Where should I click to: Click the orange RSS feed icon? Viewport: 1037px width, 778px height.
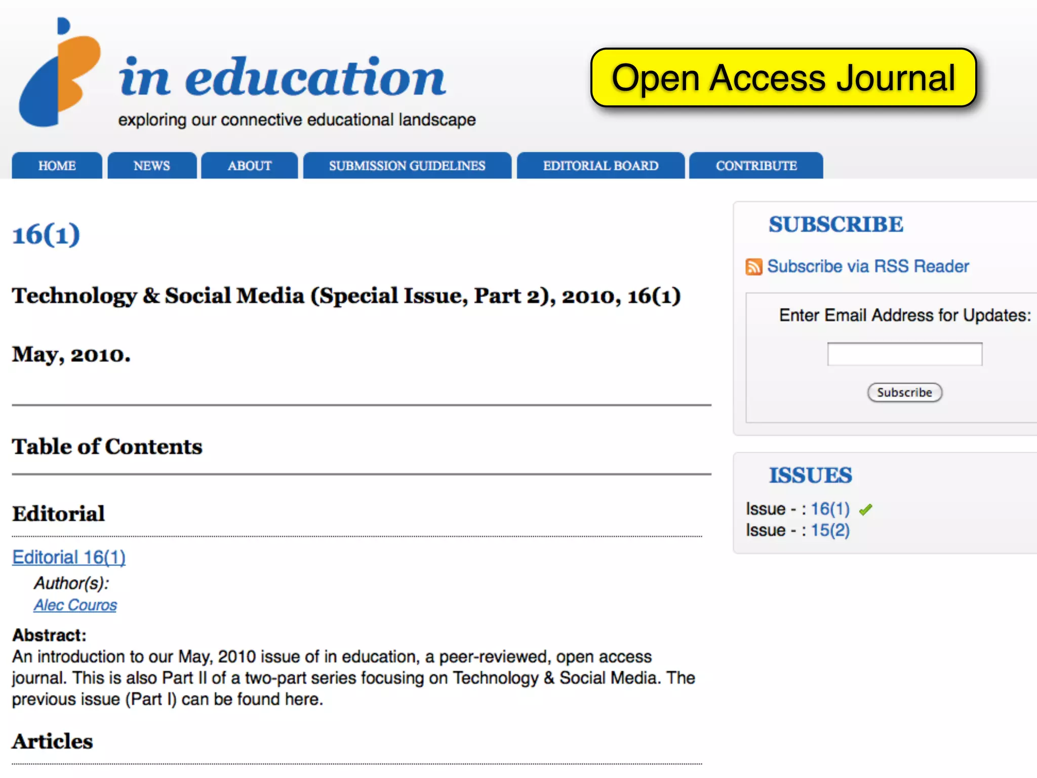tap(753, 267)
